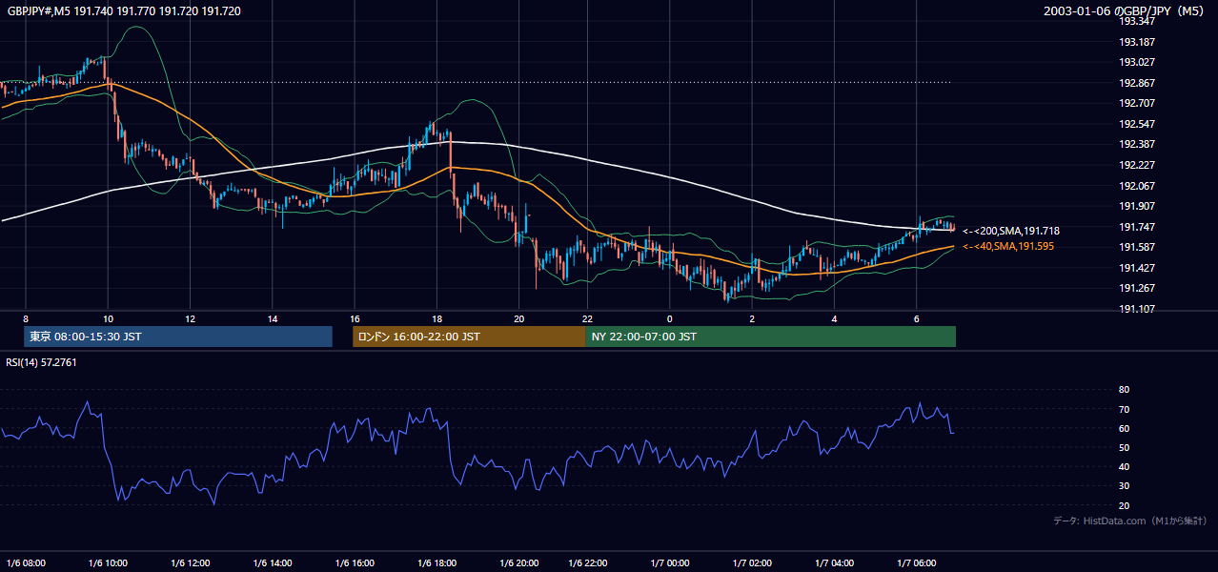Click the GBPJPY#,M5 chart title text

(x=124, y=11)
